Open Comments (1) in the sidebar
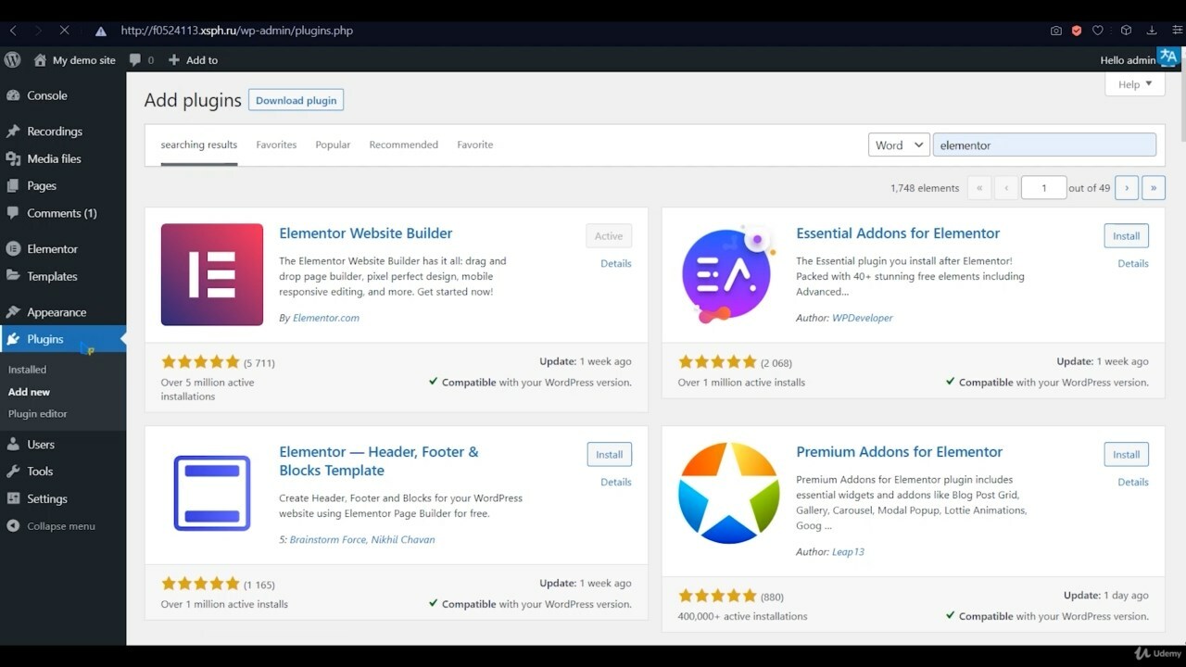Viewport: 1186px width, 667px height. coord(63,213)
